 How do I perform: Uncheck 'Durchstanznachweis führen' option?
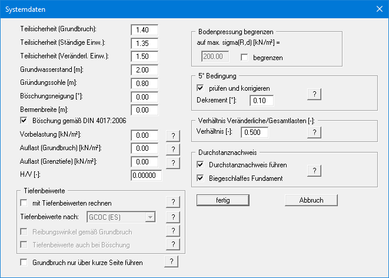tap(201, 165)
